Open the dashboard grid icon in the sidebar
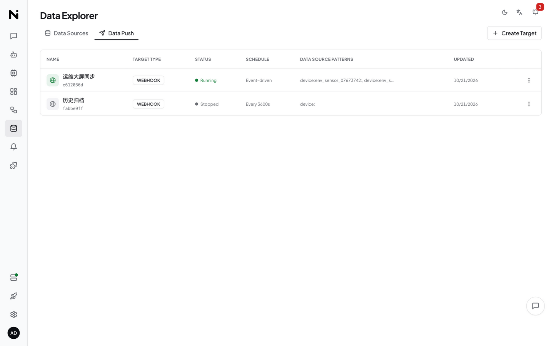554x346 pixels. click(13, 91)
